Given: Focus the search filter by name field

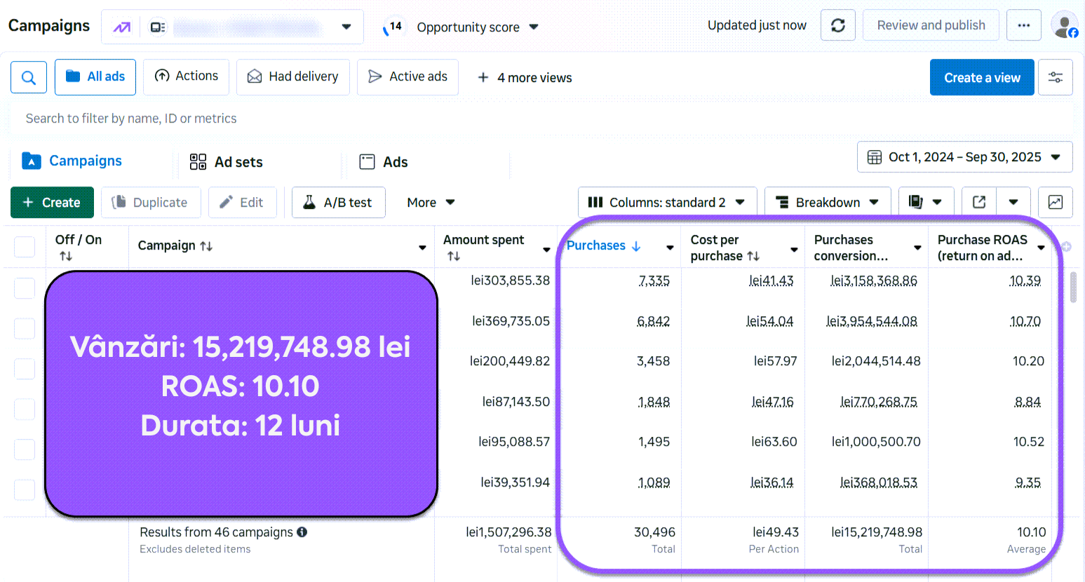Looking at the screenshot, I should (541, 119).
